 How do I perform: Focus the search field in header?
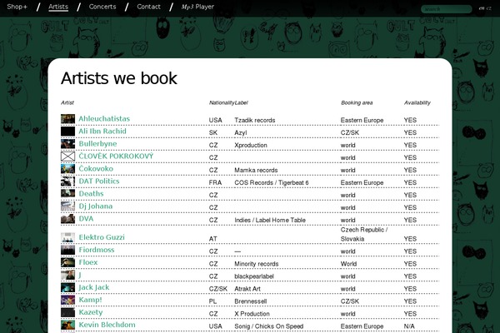446,9
